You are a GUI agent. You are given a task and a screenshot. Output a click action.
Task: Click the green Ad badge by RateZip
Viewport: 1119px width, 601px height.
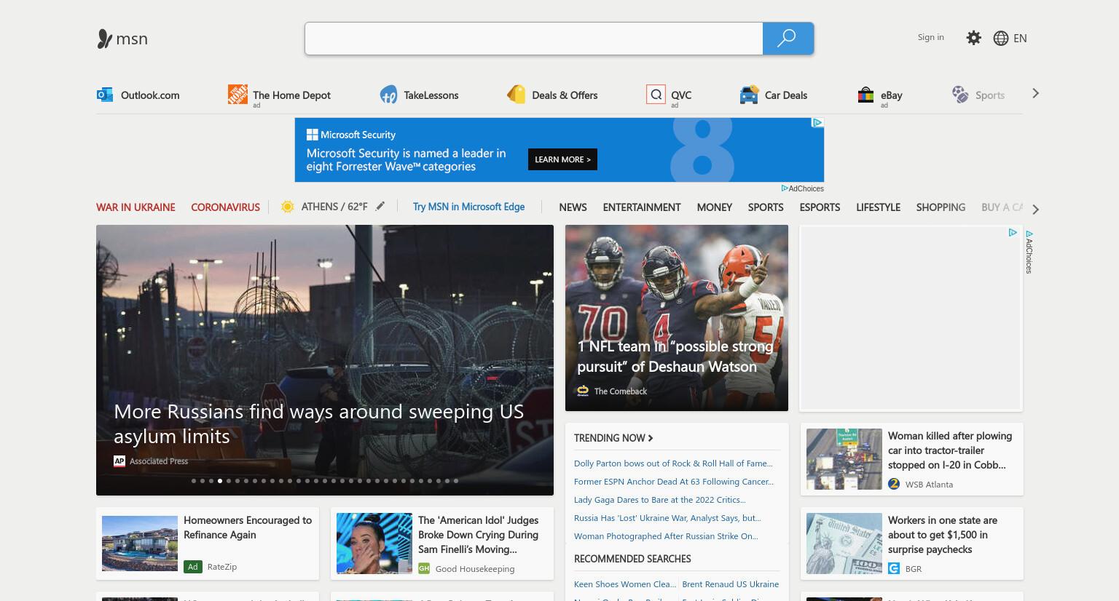[x=192, y=566]
